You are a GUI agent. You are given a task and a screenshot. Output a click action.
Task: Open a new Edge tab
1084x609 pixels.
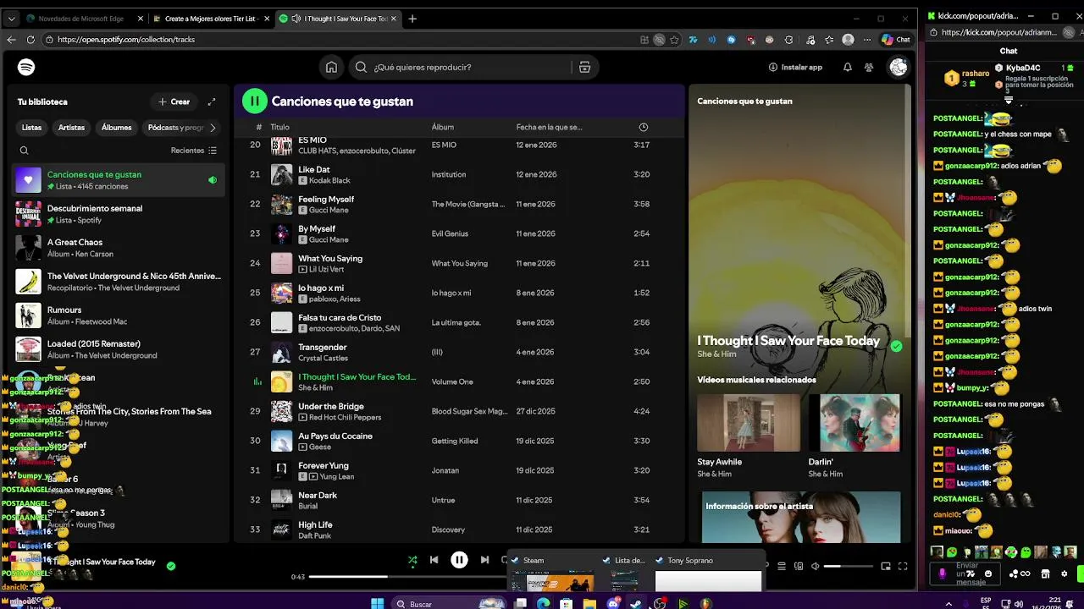tap(412, 19)
